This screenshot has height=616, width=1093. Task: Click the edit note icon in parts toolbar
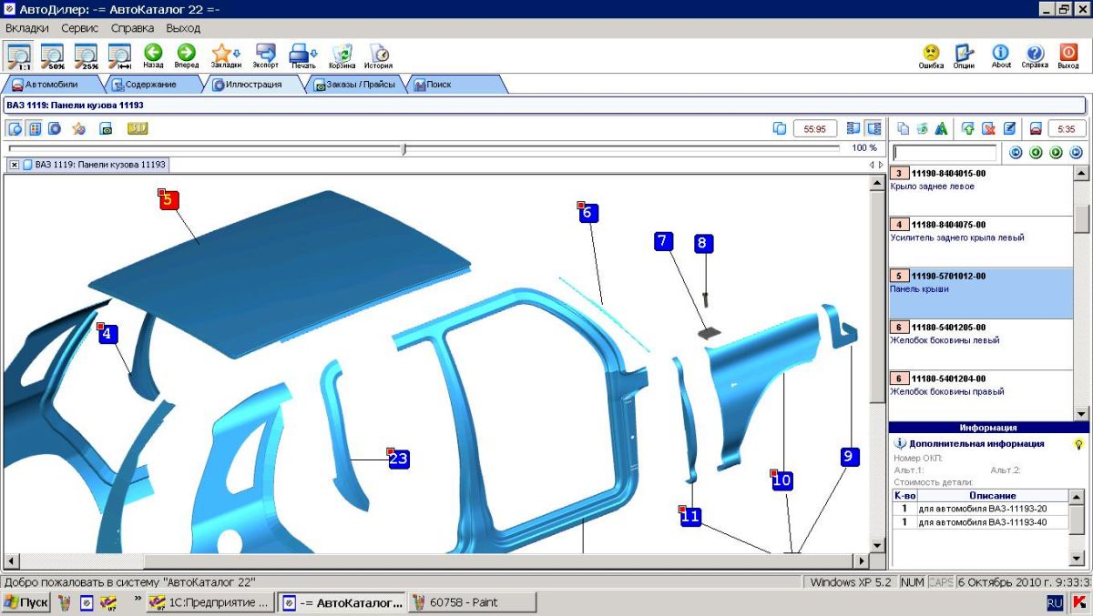1009,128
